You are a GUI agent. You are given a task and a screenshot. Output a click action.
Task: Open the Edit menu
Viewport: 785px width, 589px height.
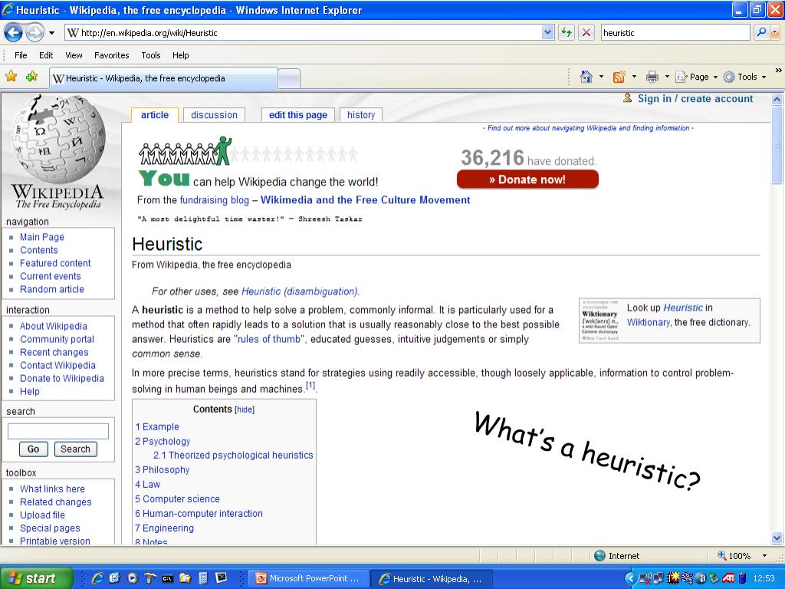pyautogui.click(x=46, y=55)
